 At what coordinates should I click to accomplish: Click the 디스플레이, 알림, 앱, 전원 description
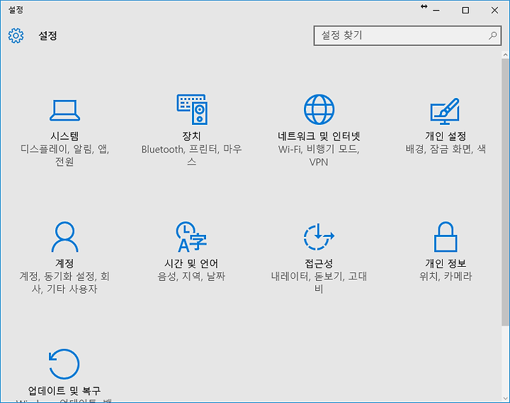pyautogui.click(x=64, y=155)
